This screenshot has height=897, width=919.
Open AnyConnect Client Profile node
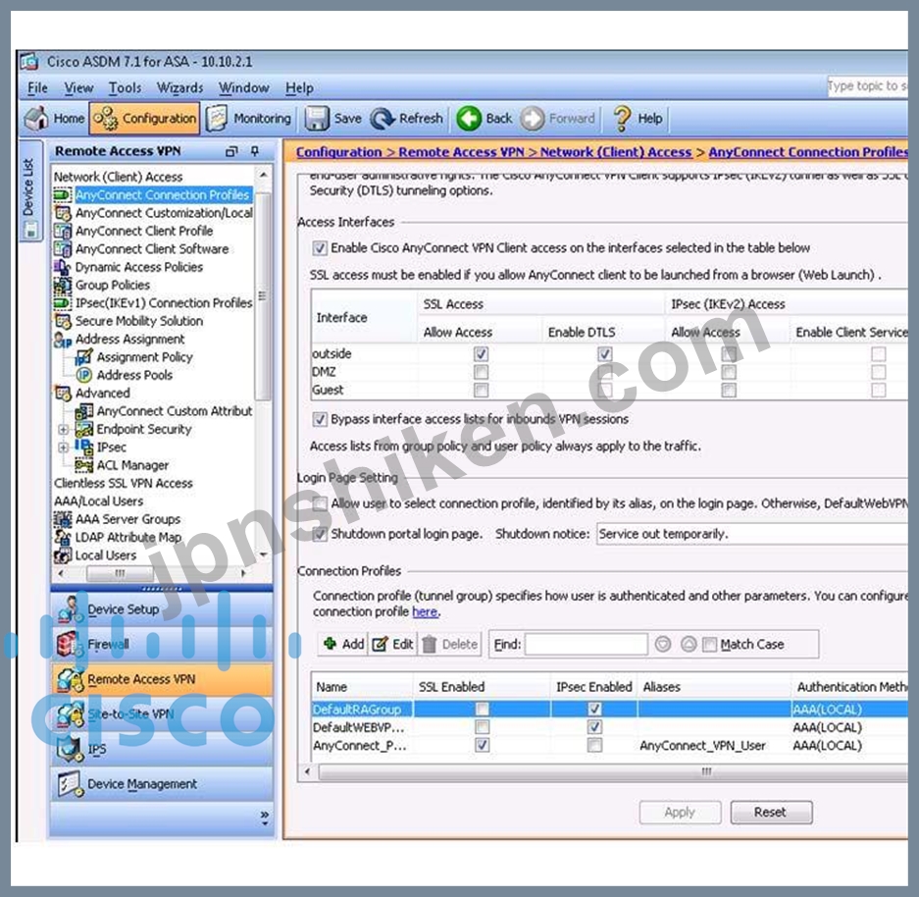(x=144, y=231)
